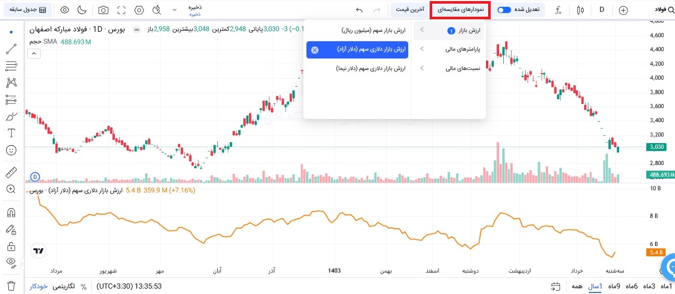
Task: Select the XABCD pattern tool
Action: (x=11, y=83)
